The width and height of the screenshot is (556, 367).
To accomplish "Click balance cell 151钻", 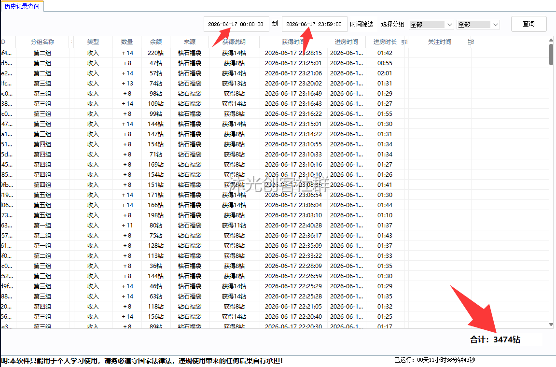I will point(156,185).
